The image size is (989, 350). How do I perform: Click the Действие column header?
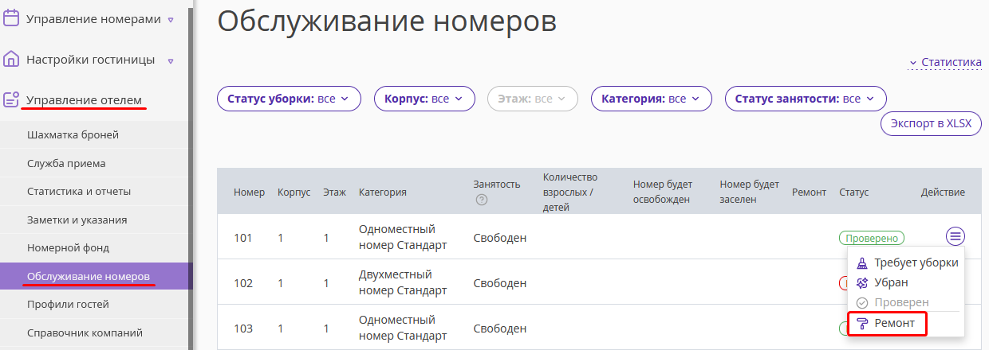(x=943, y=192)
